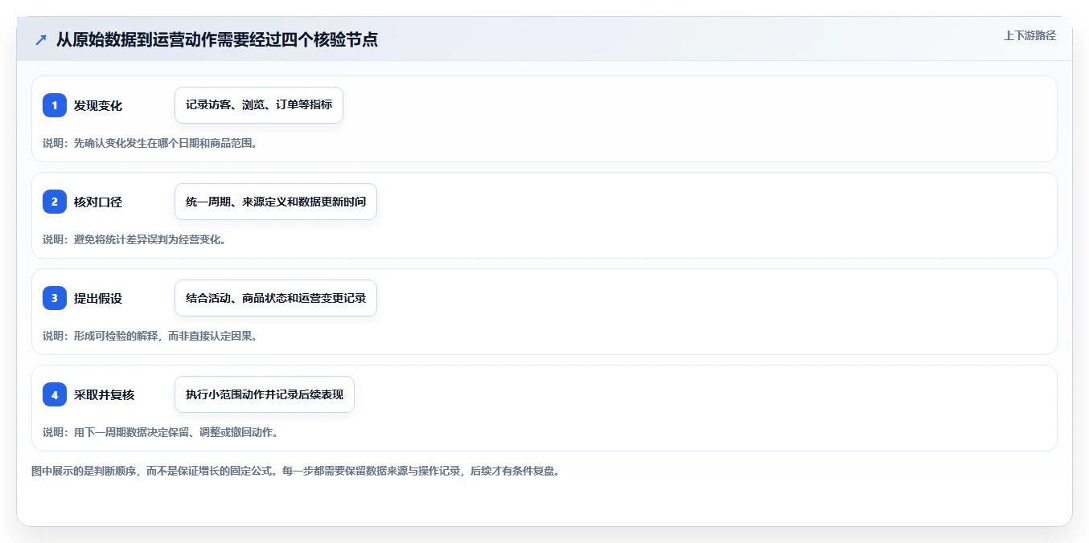Viewport: 1089px width, 543px height.
Task: Click the arrow icon beside the heading
Action: 41,40
